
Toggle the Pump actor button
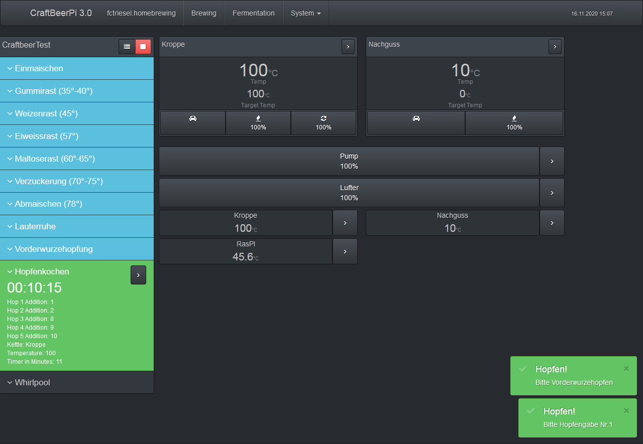pos(349,161)
